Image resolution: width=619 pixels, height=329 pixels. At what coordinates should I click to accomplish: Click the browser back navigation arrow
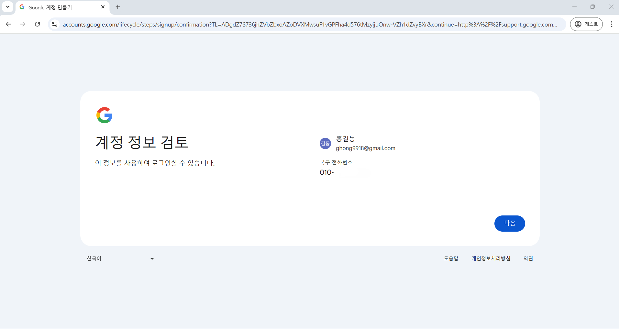pos(8,24)
